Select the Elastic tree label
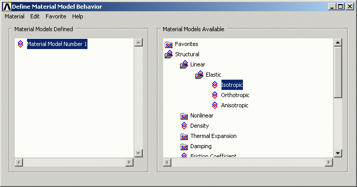This screenshot has width=357, height=187. tap(213, 75)
